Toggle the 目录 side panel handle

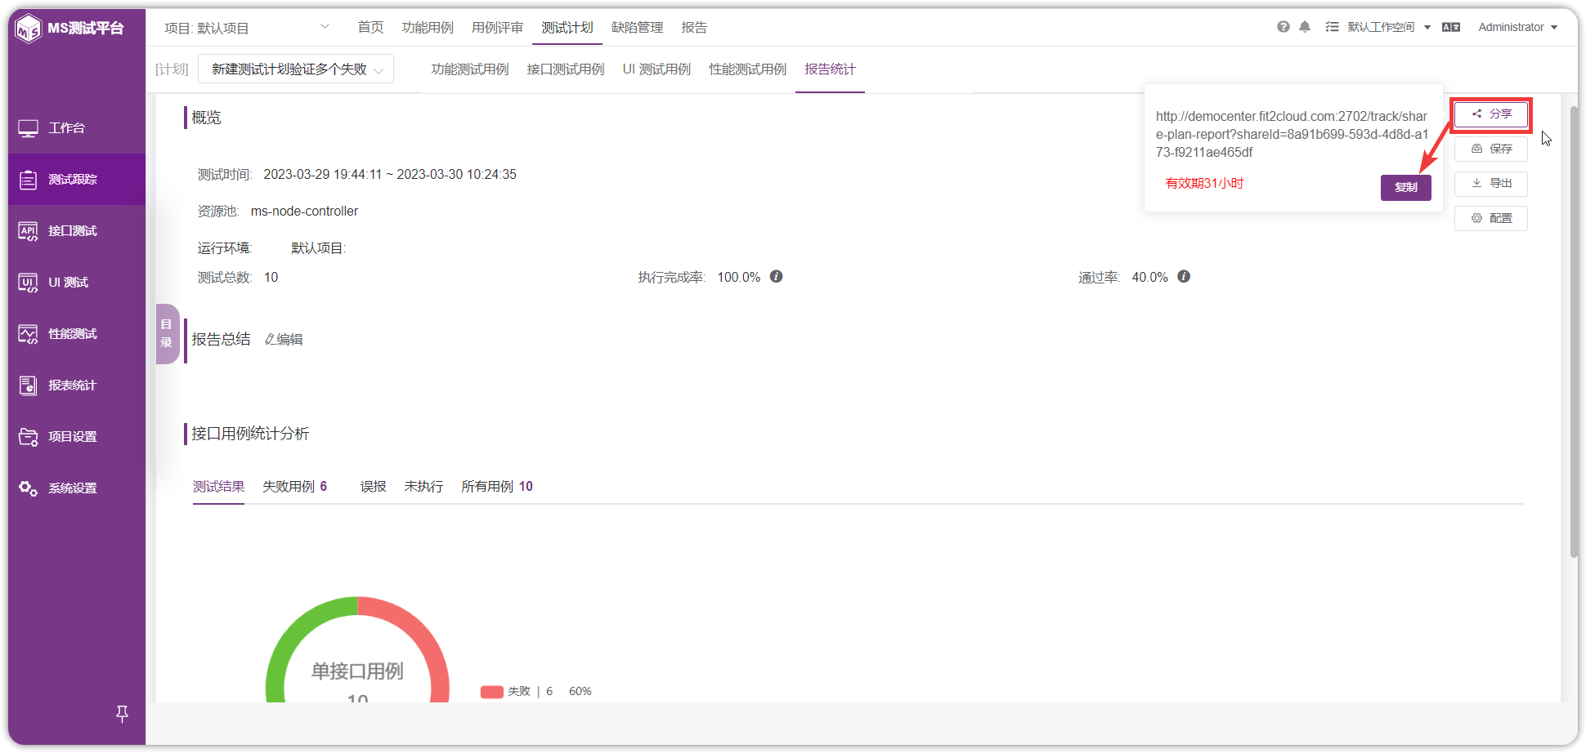167,333
